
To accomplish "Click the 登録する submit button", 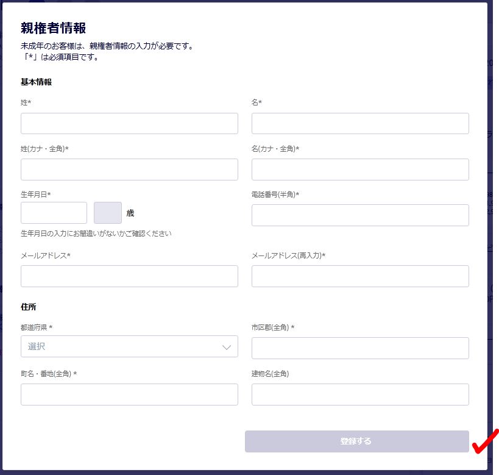I will click(x=356, y=440).
